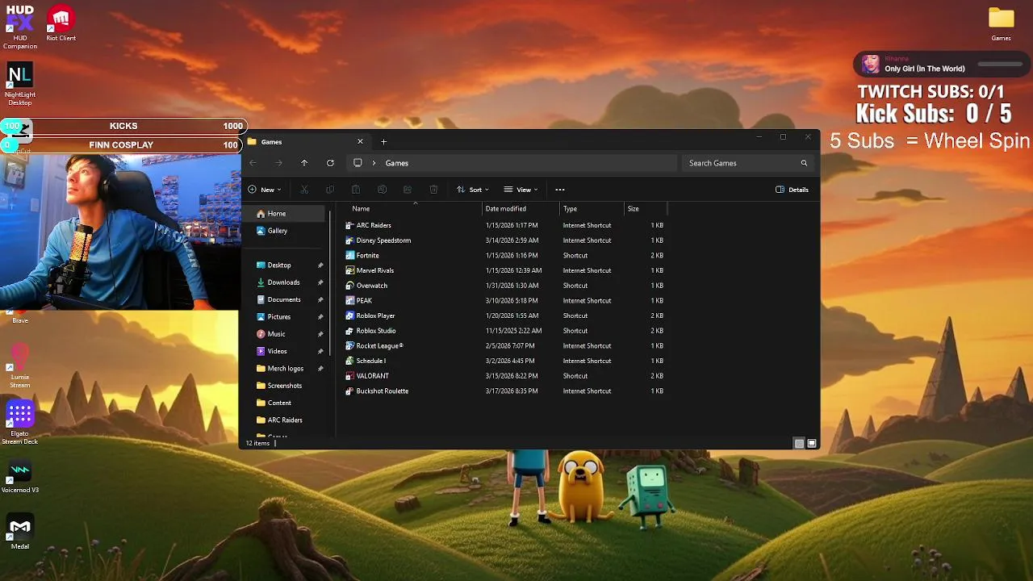Click the Cut toolbar icon
This screenshot has width=1033, height=581.
click(304, 190)
